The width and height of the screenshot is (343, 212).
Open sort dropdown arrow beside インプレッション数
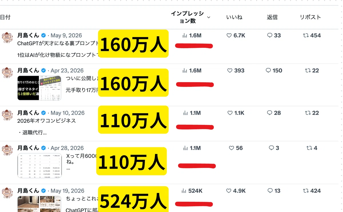pos(209,17)
